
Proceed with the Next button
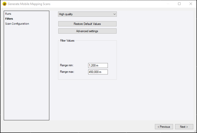[x=184, y=127]
